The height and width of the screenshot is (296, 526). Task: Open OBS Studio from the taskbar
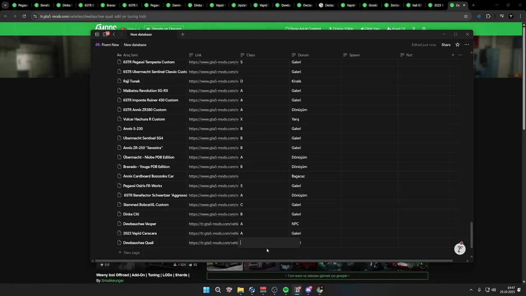click(275, 290)
